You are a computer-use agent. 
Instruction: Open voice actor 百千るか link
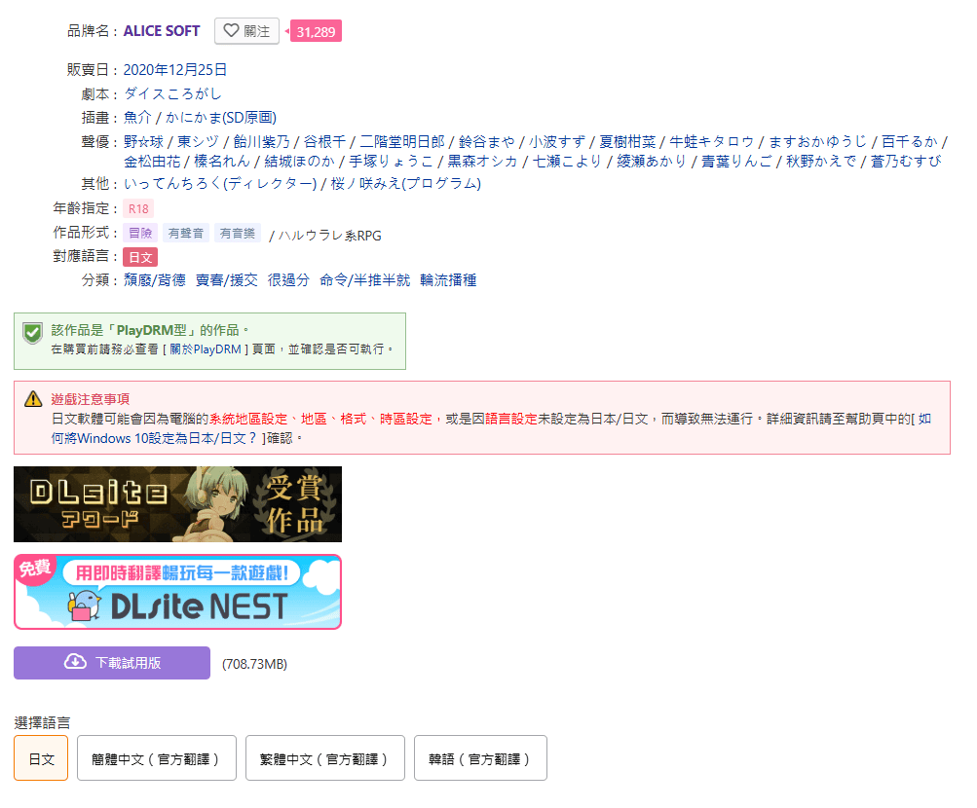click(909, 142)
